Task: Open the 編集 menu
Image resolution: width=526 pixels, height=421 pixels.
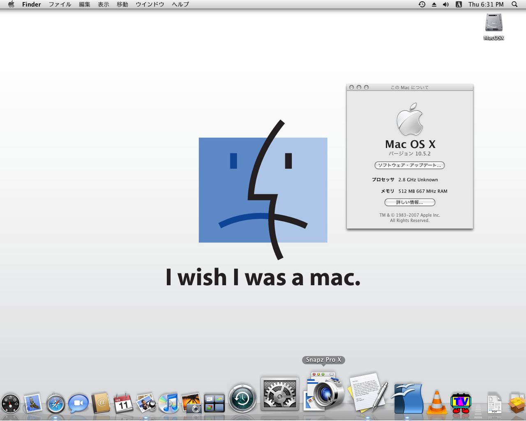Action: click(x=85, y=4)
